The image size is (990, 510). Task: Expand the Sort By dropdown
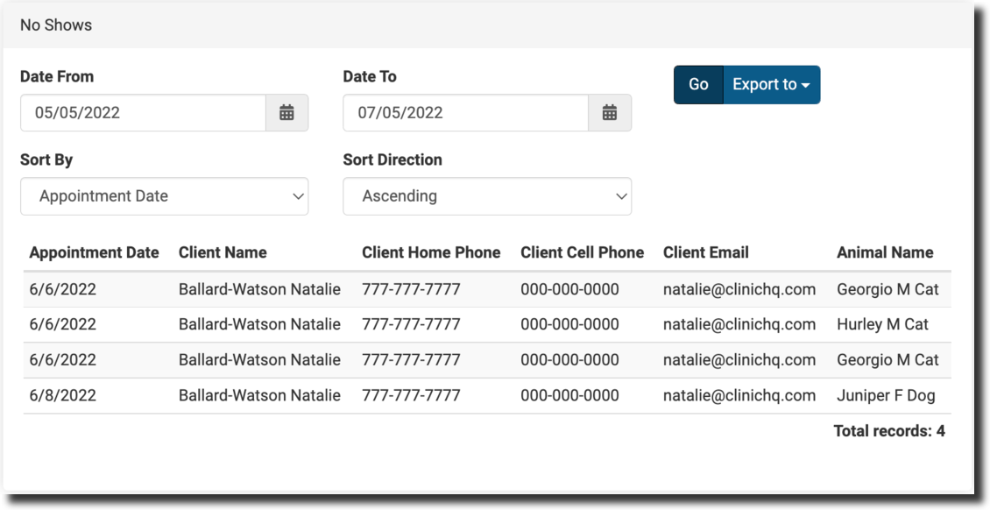coord(164,196)
